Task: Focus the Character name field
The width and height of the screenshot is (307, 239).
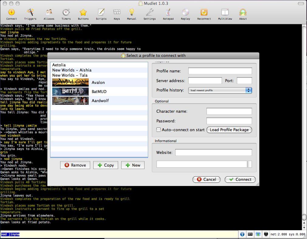Action: tap(229, 111)
